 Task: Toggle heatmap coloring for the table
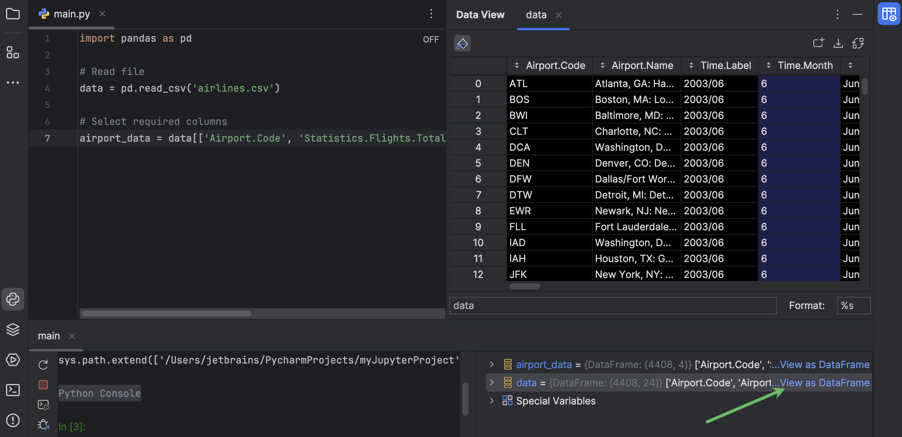[462, 43]
